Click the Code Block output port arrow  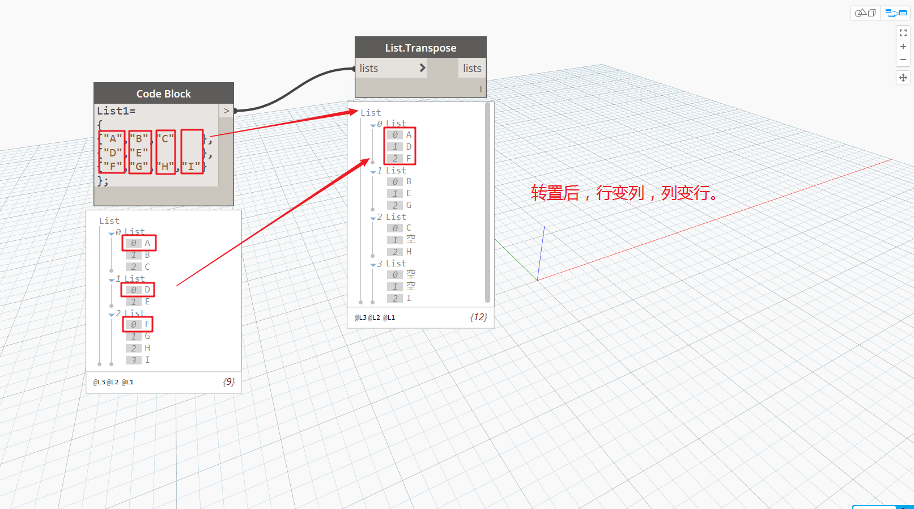[226, 111]
